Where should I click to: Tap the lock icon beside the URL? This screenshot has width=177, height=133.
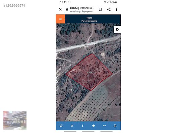coord(67,9)
